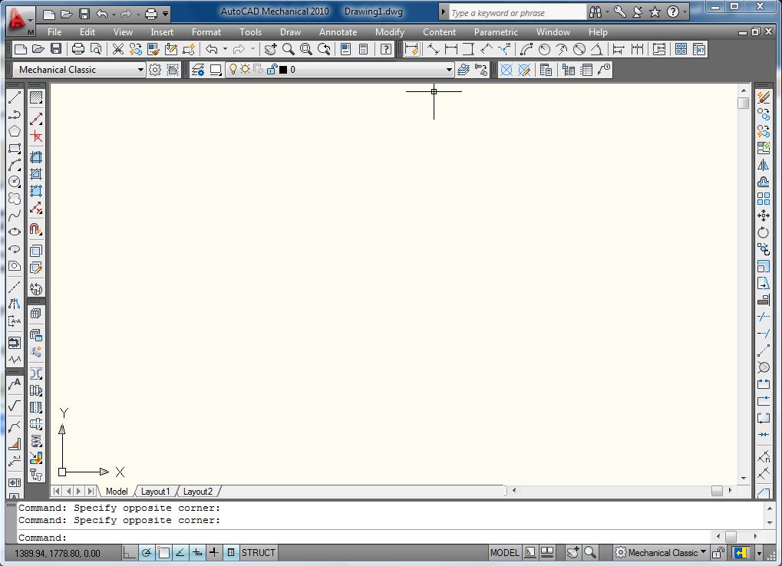This screenshot has height=566, width=782.
Task: Open the Print Preview
Action: point(95,48)
